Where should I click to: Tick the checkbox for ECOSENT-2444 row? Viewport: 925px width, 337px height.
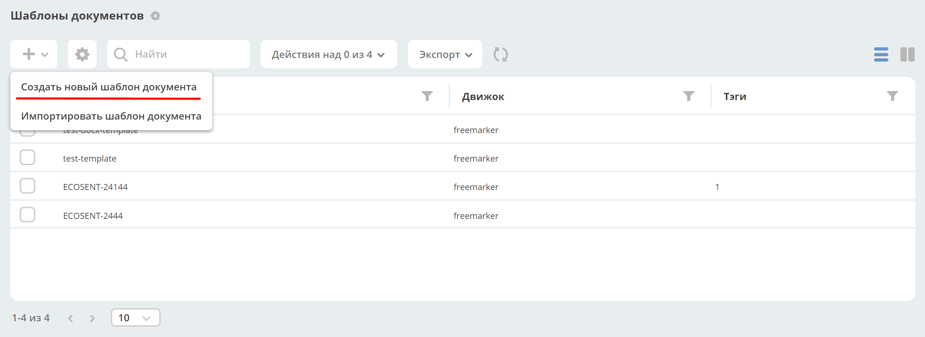point(27,215)
